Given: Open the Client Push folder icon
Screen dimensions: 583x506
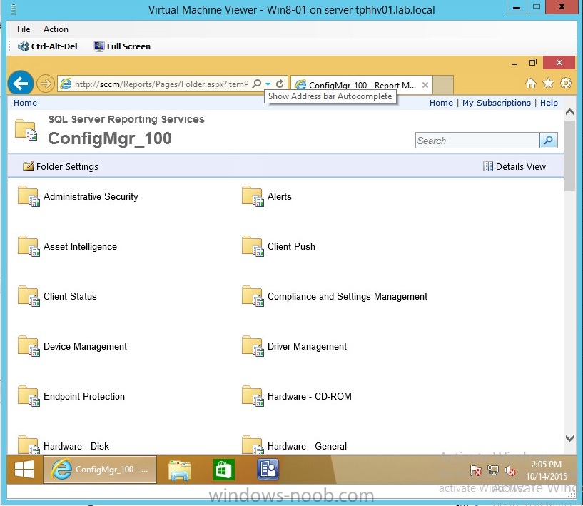Looking at the screenshot, I should coord(253,246).
